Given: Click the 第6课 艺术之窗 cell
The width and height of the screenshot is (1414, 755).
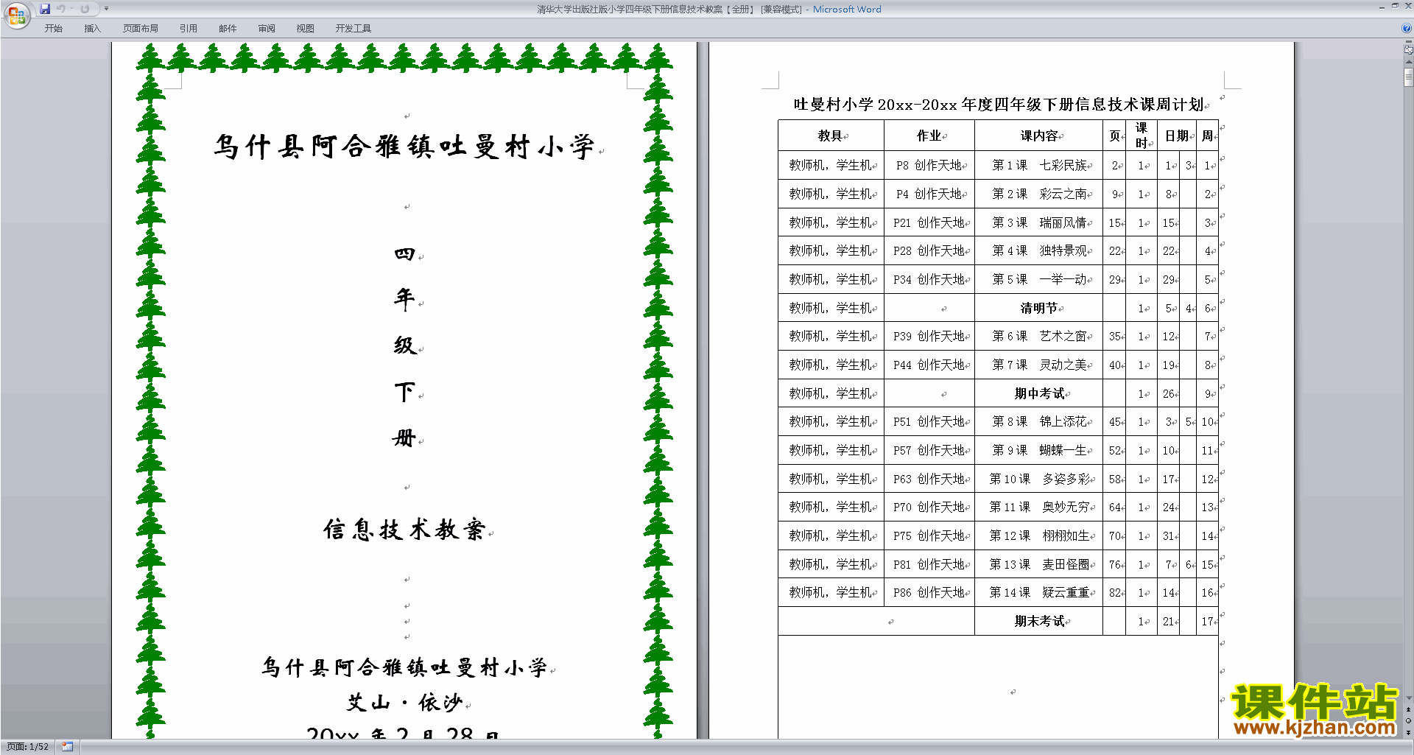Looking at the screenshot, I should pyautogui.click(x=1038, y=337).
